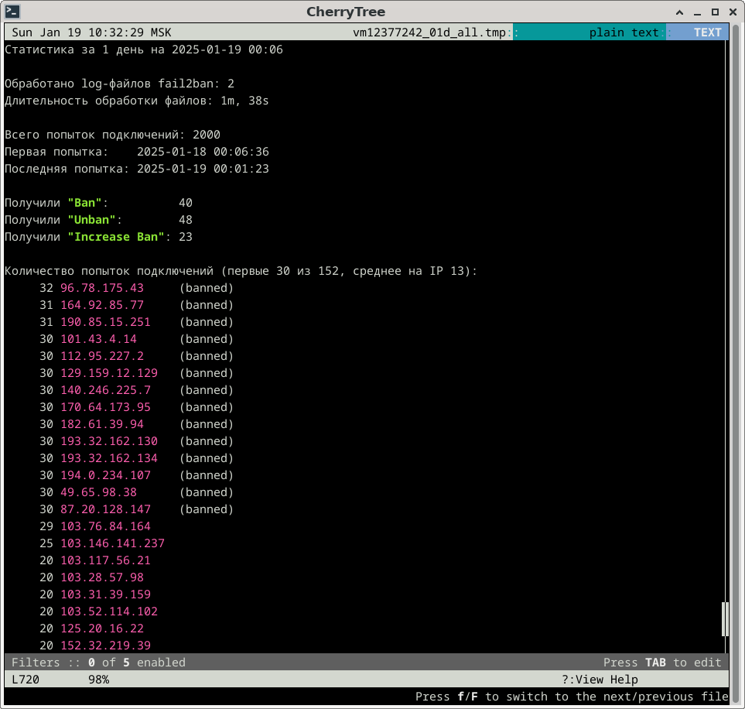The width and height of the screenshot is (745, 709).
Task: Maximize the CherryTree window
Action: pos(715,12)
